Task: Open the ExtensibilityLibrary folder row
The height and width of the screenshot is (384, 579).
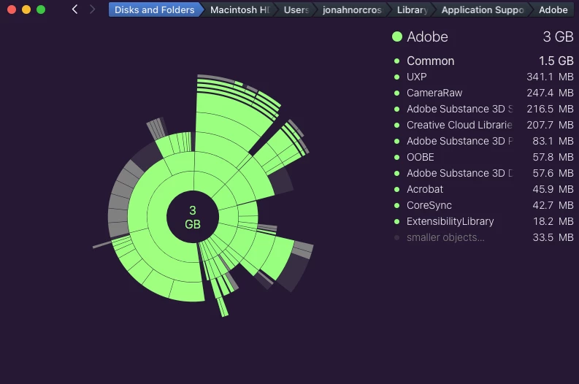Action: tap(483, 221)
